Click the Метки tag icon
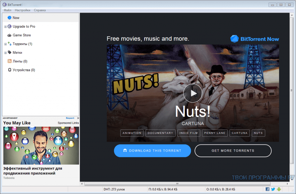 click(x=10, y=52)
